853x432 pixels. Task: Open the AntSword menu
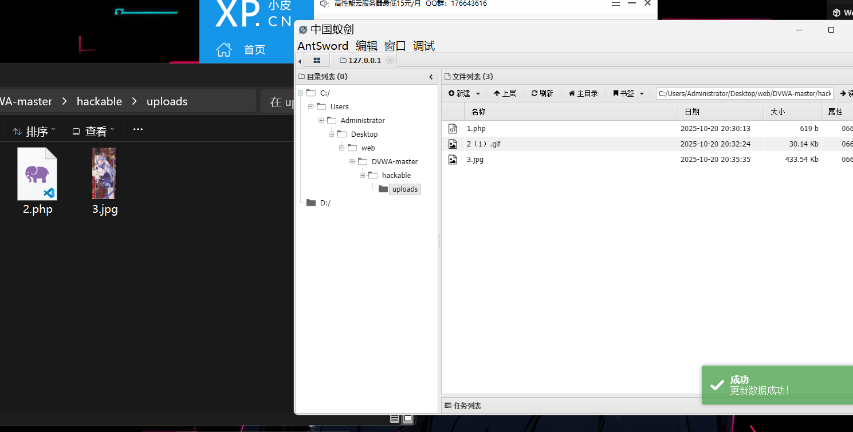coord(323,46)
